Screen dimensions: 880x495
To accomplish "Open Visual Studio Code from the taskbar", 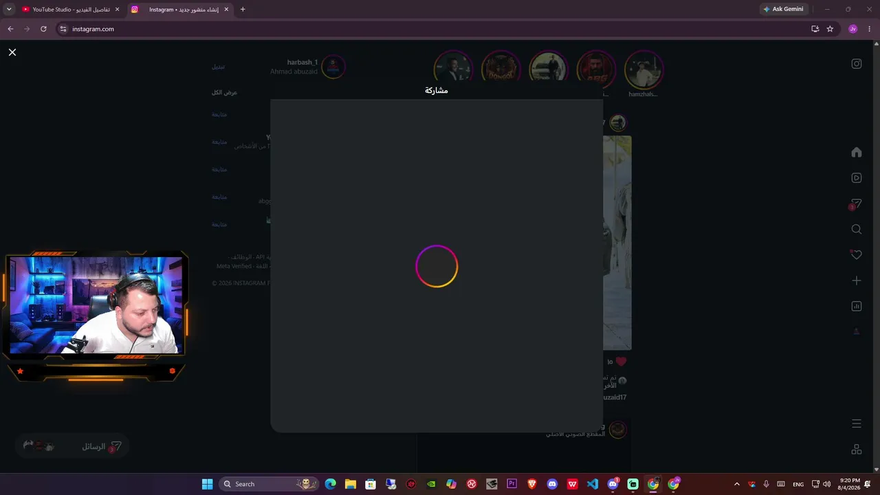I will click(593, 484).
